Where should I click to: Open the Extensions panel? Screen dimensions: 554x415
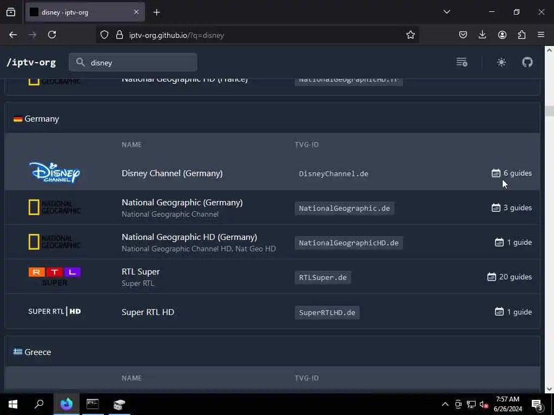(522, 35)
